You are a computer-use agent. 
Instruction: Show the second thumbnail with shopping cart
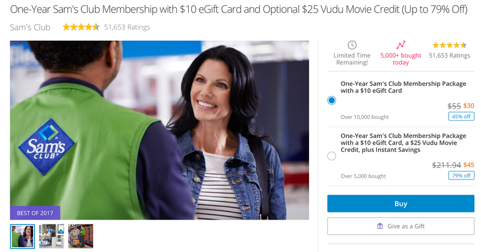(52, 236)
